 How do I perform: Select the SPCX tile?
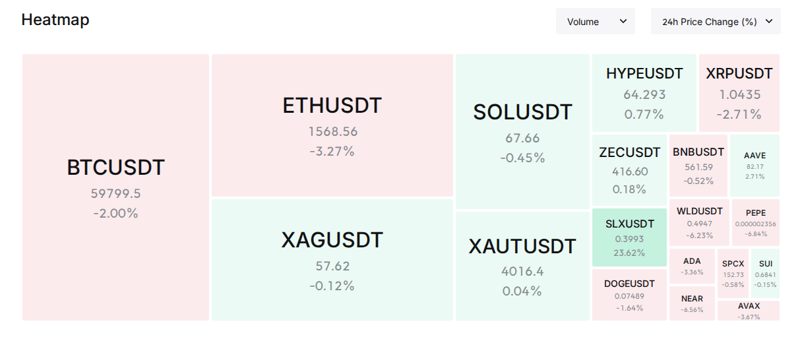[x=733, y=273]
